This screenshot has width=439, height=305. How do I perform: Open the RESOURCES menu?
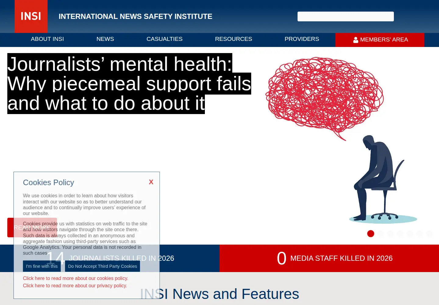[234, 39]
